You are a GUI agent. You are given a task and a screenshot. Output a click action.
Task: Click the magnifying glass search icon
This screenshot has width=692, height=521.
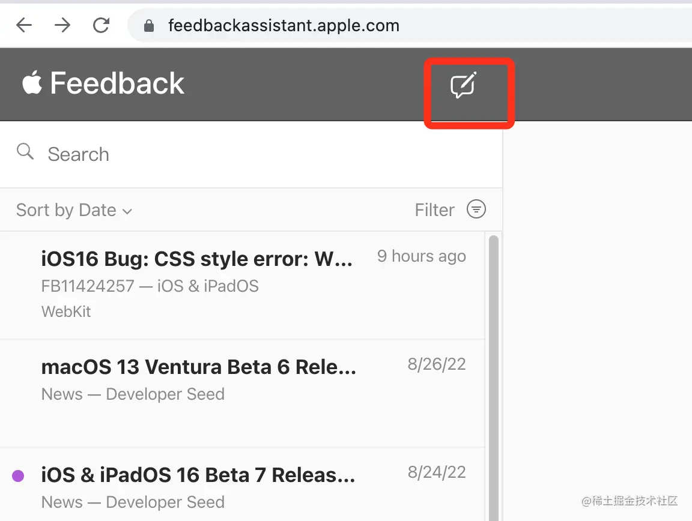click(x=25, y=152)
